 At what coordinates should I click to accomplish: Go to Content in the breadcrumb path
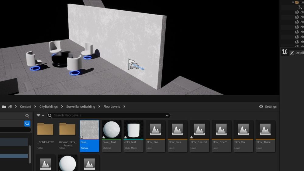[x=26, y=107]
